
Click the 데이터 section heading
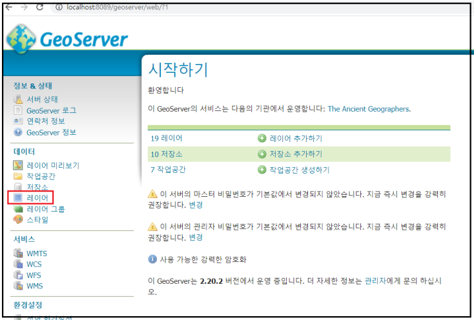point(24,152)
